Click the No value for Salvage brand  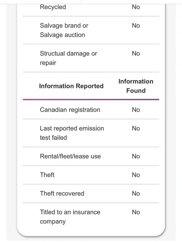click(136, 26)
